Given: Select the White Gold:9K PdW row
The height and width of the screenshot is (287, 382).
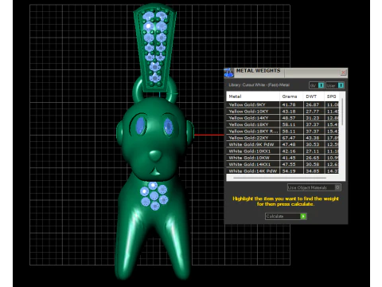Looking at the screenshot, I should 283,144.
